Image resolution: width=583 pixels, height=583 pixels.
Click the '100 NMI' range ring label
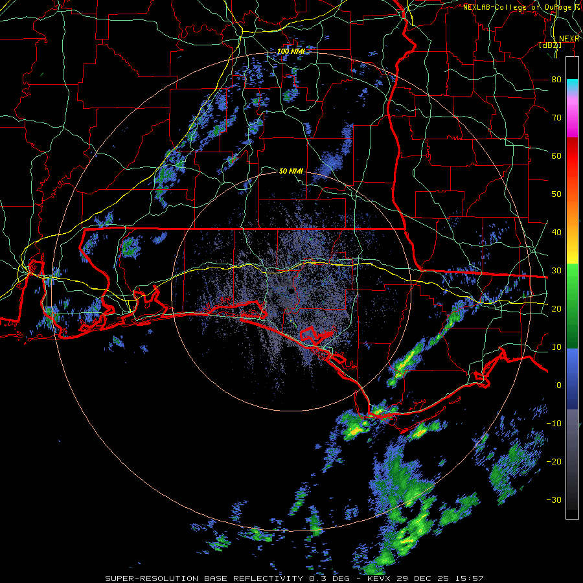coord(291,51)
